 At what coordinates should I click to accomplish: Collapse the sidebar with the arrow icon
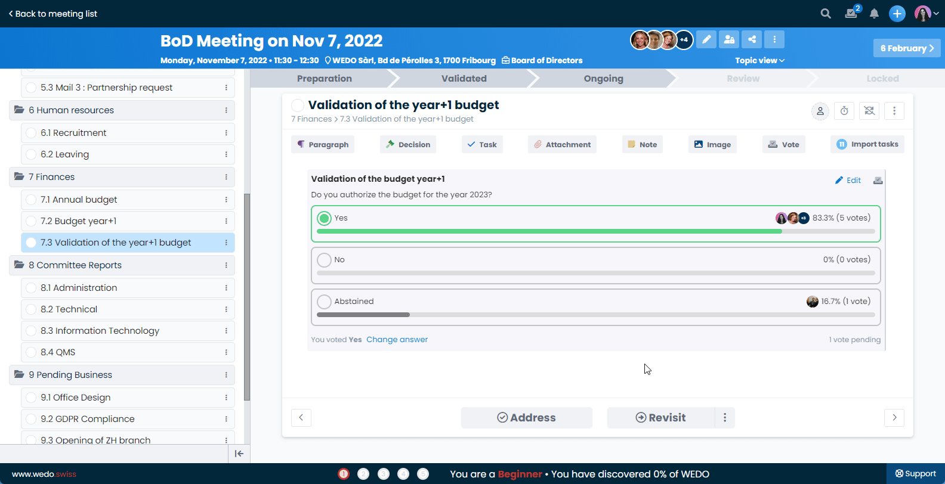pos(239,454)
